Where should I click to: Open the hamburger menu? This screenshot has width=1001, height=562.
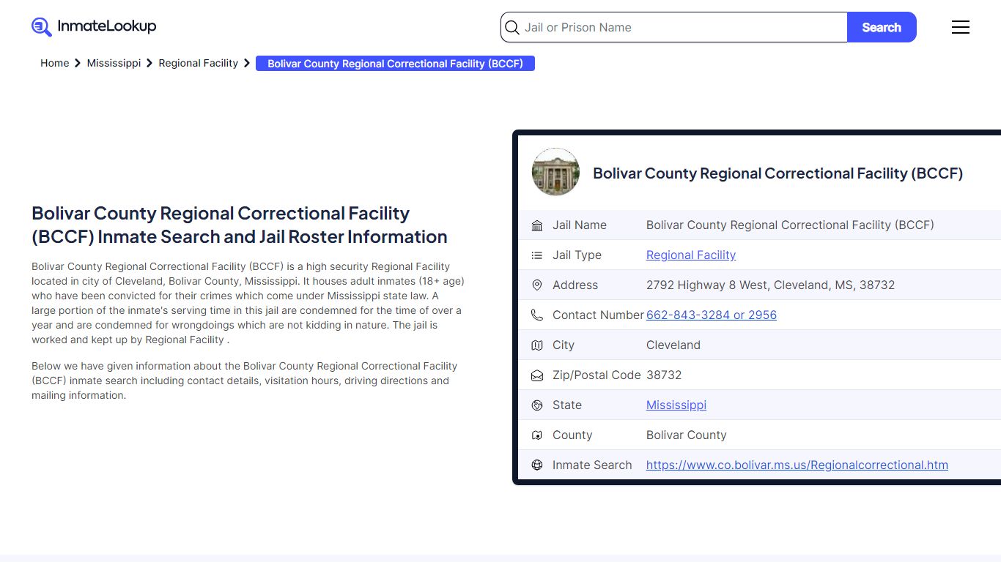(x=961, y=27)
